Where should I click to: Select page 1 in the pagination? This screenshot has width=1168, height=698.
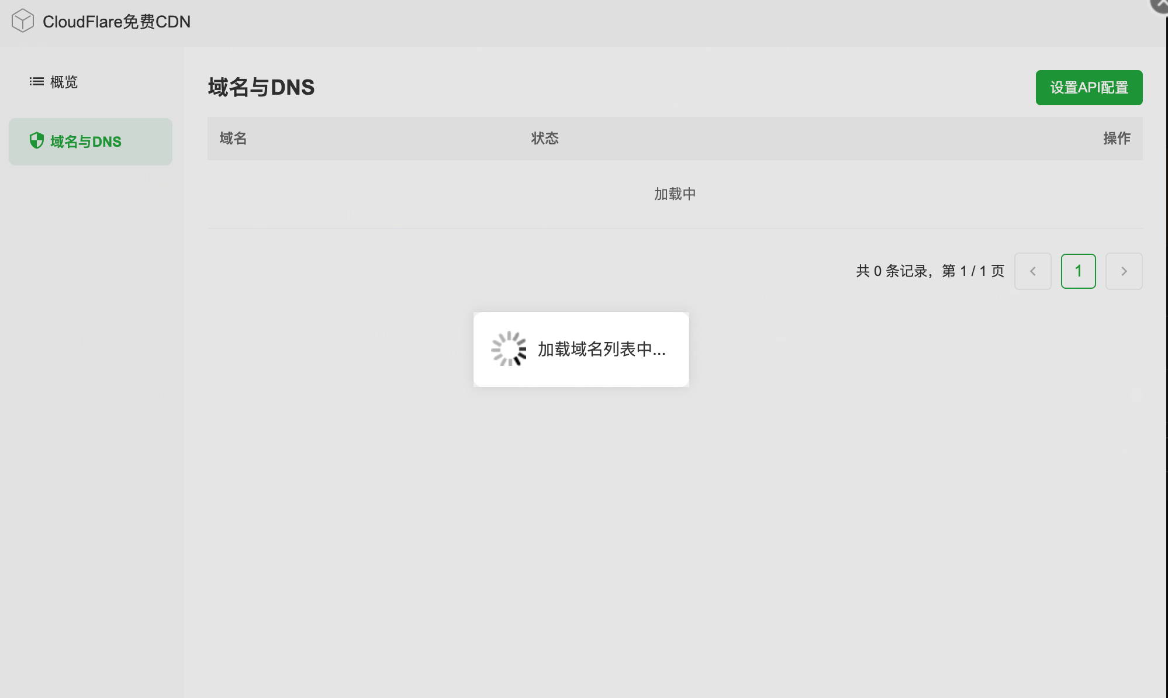tap(1078, 271)
